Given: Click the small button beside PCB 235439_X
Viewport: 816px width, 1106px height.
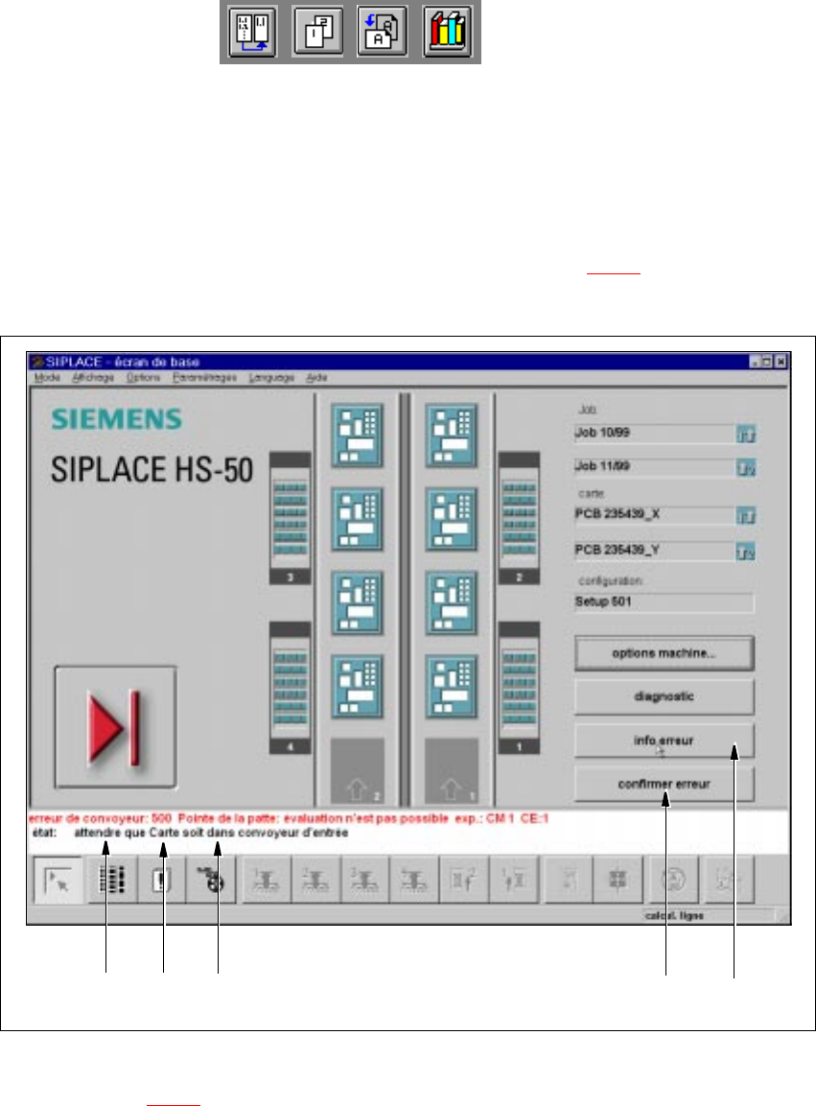Looking at the screenshot, I should [x=746, y=516].
